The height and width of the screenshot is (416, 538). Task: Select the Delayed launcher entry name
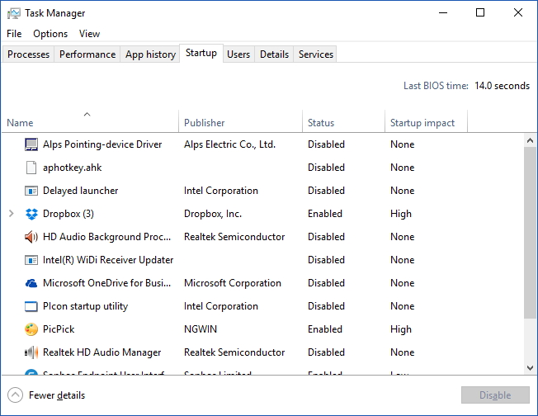80,191
